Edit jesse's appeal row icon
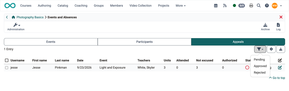Viewport: 289px width, 91px height. 280,68
